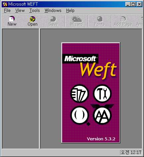
Task: Click the hammer and wrench emblem in the splash image
Action: click(x=102, y=93)
